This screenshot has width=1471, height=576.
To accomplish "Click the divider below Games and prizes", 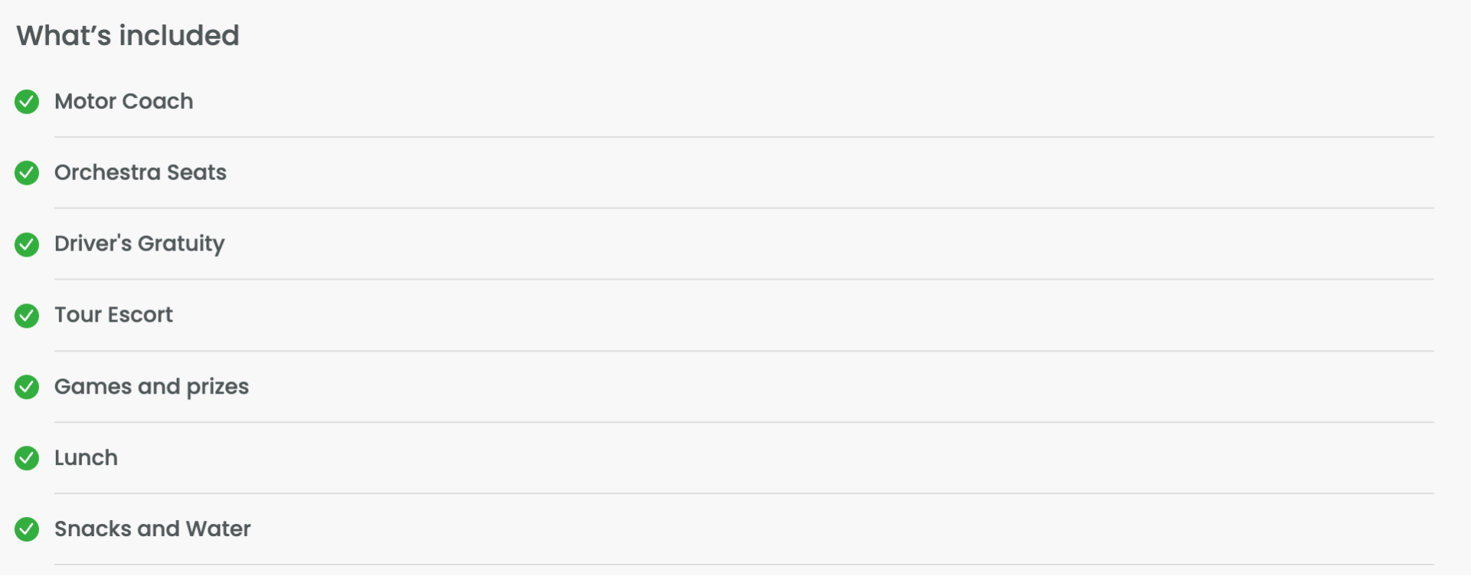I will (744, 422).
